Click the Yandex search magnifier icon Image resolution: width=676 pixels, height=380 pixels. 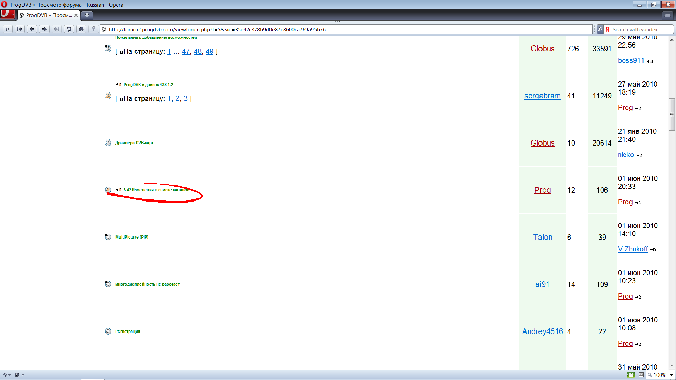pos(600,30)
